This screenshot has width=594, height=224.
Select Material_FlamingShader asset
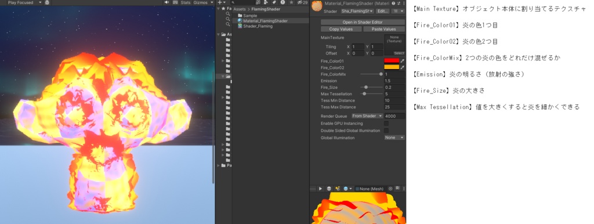click(x=263, y=21)
